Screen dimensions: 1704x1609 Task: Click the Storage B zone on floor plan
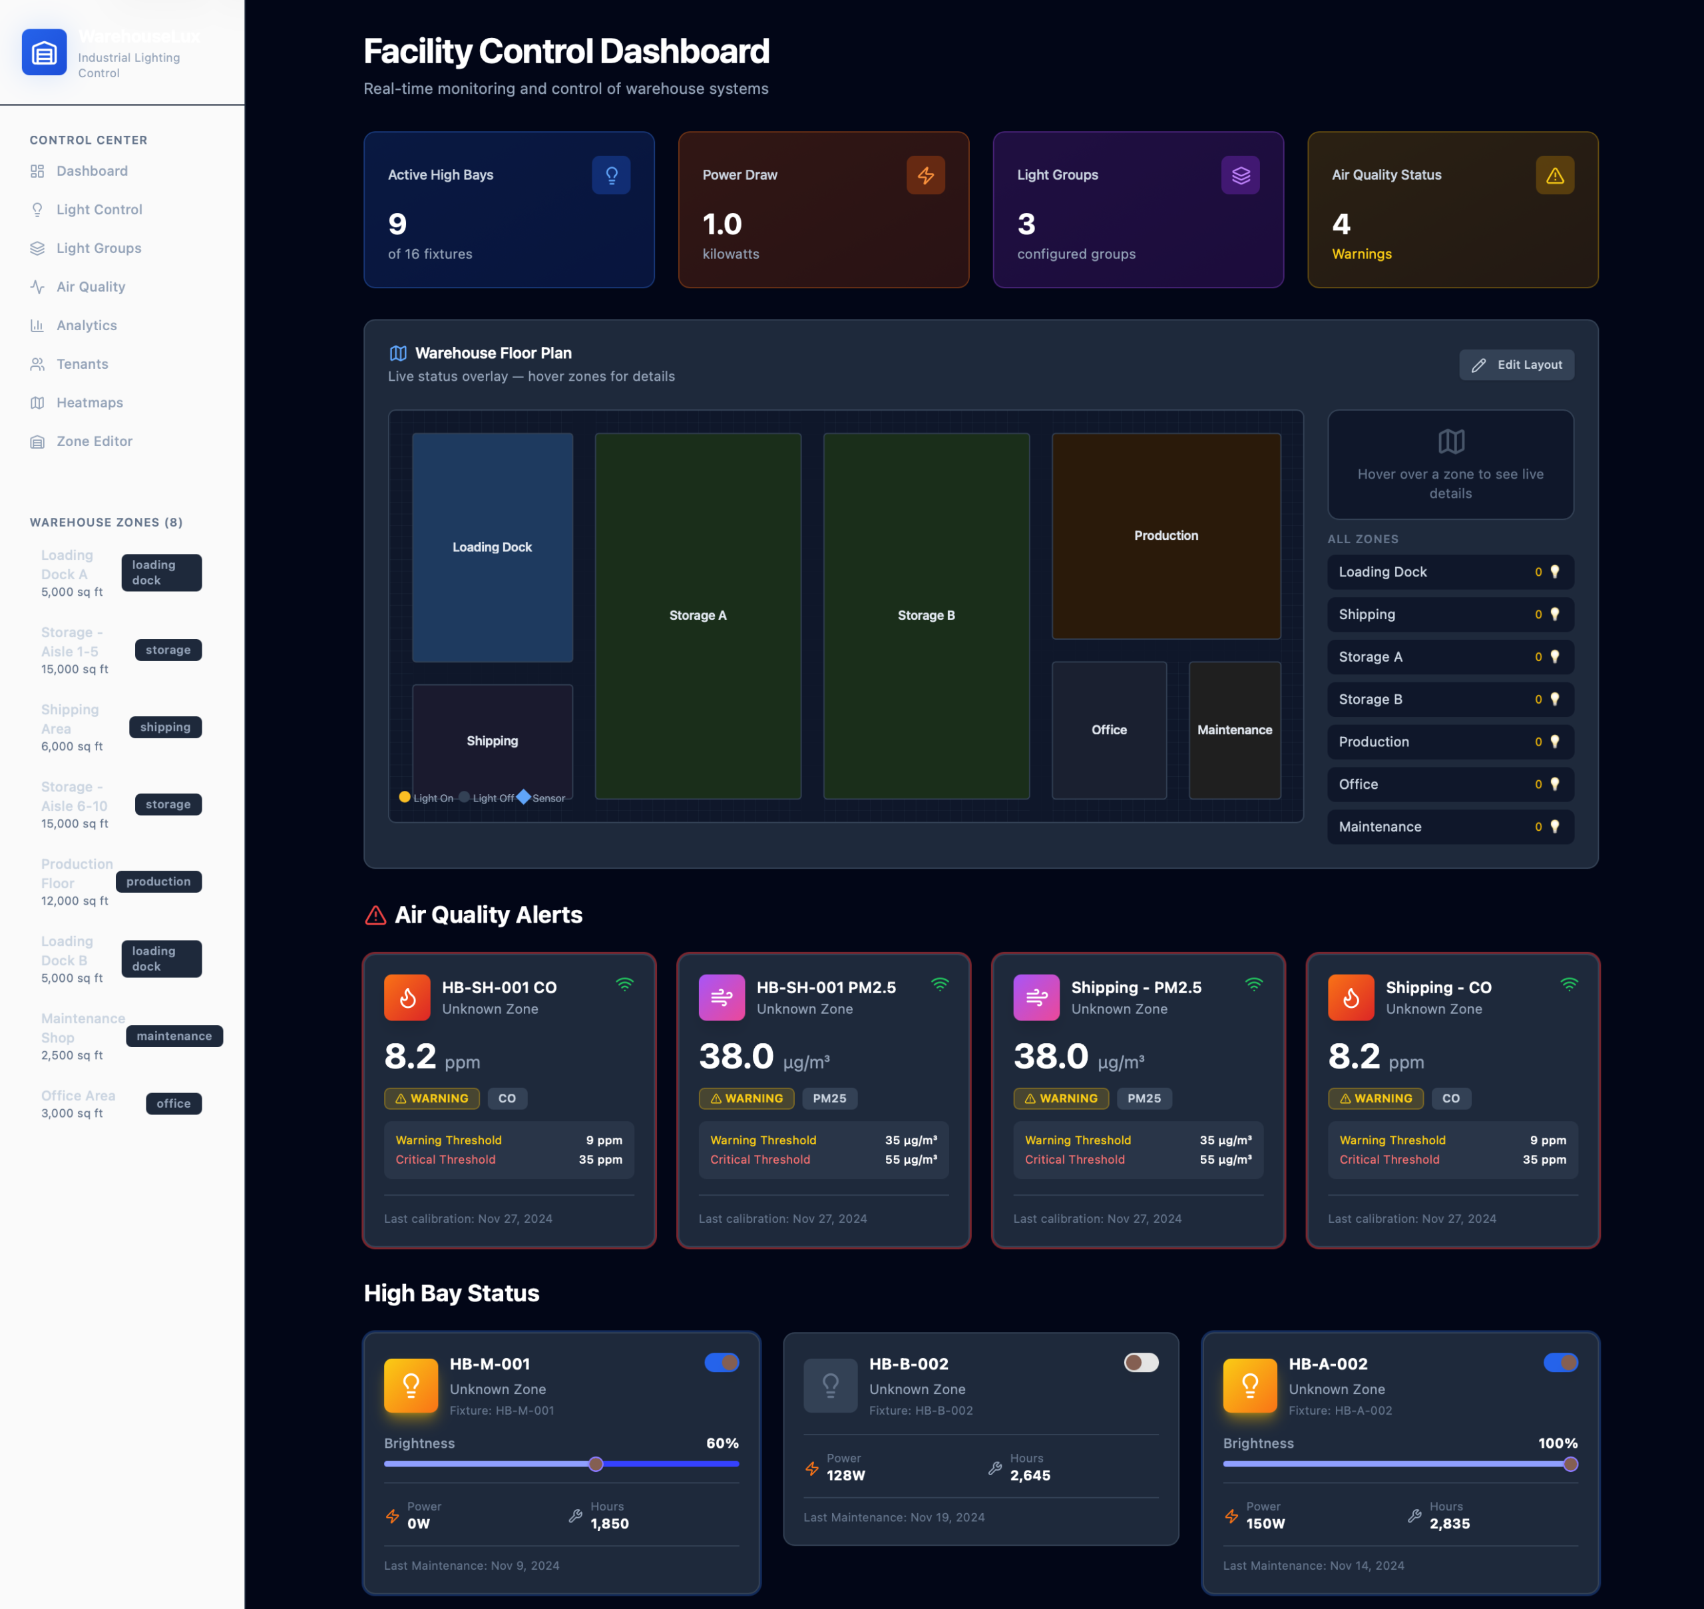pos(926,616)
